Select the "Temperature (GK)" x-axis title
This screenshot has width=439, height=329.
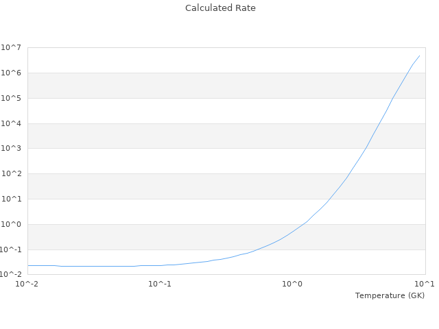[390, 295]
